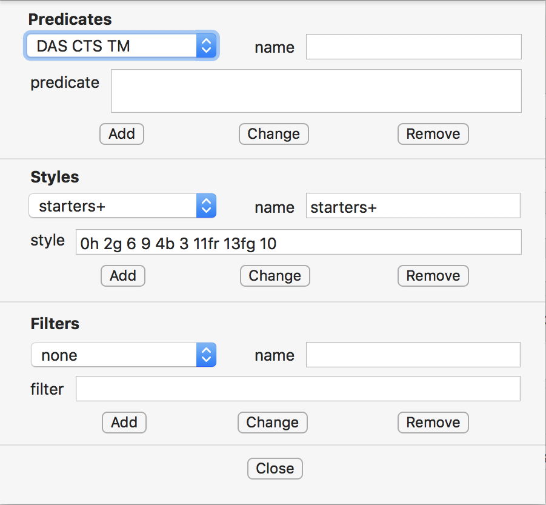546x505 pixels.
Task: Click the predicate text area
Action: tap(316, 91)
